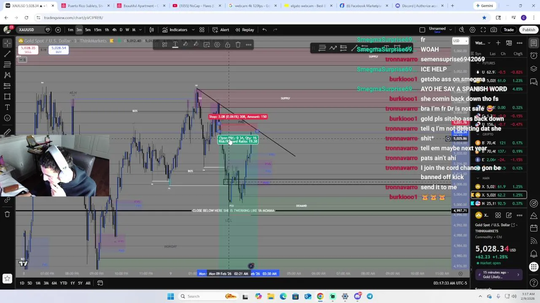Remove drawings with left trash icon
This screenshot has width=540, height=303.
(7, 214)
